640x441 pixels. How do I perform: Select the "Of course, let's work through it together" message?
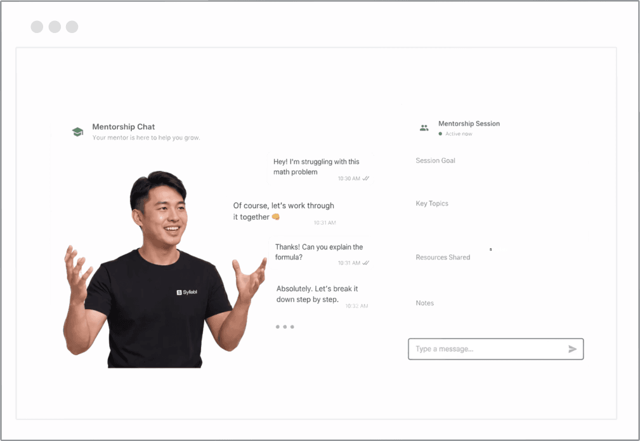tap(285, 213)
